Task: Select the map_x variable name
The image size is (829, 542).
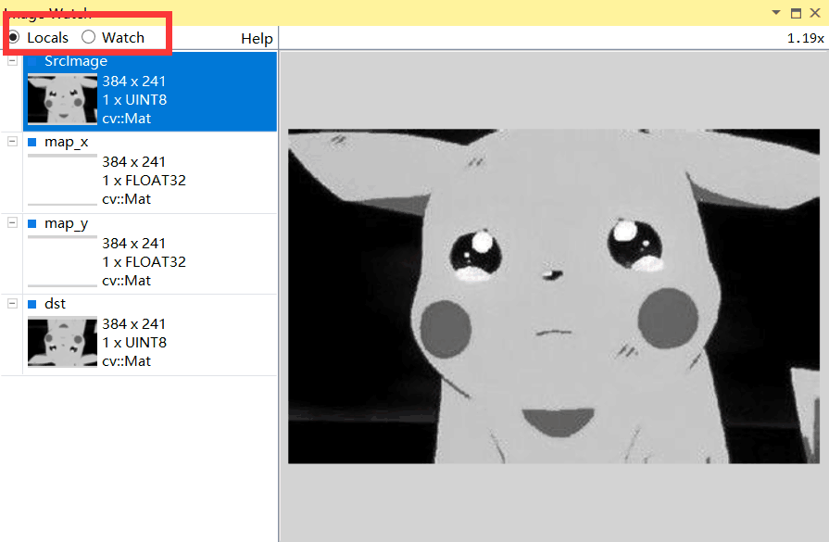Action: [67, 142]
